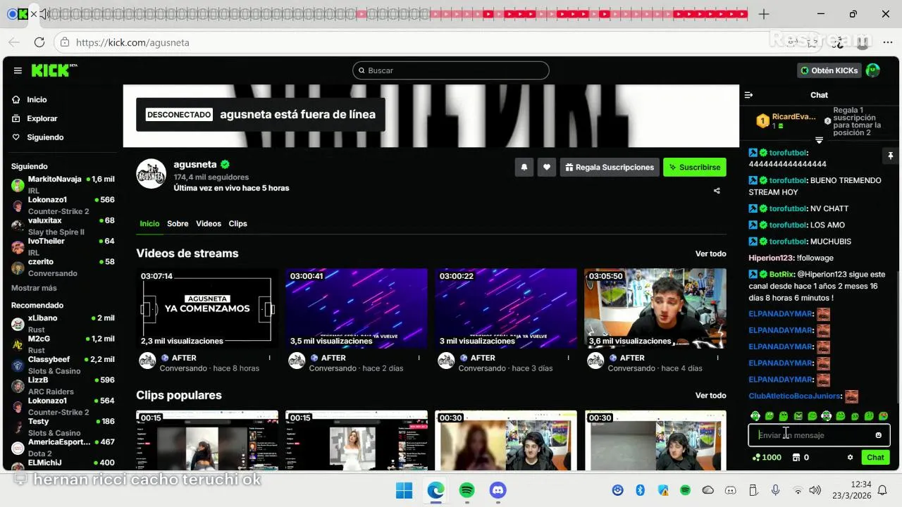Open a new browser tab with plus
Screen dimensions: 902x507
tap(764, 14)
